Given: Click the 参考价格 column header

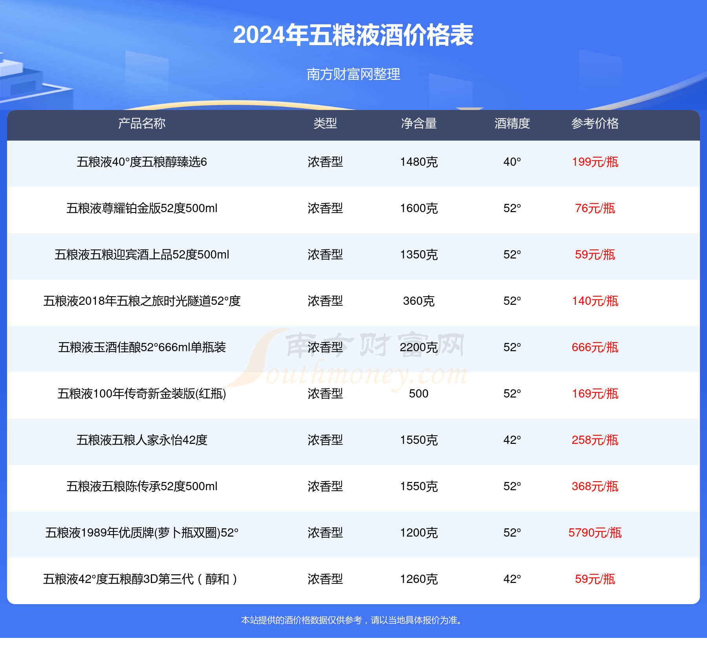Looking at the screenshot, I should tap(595, 123).
